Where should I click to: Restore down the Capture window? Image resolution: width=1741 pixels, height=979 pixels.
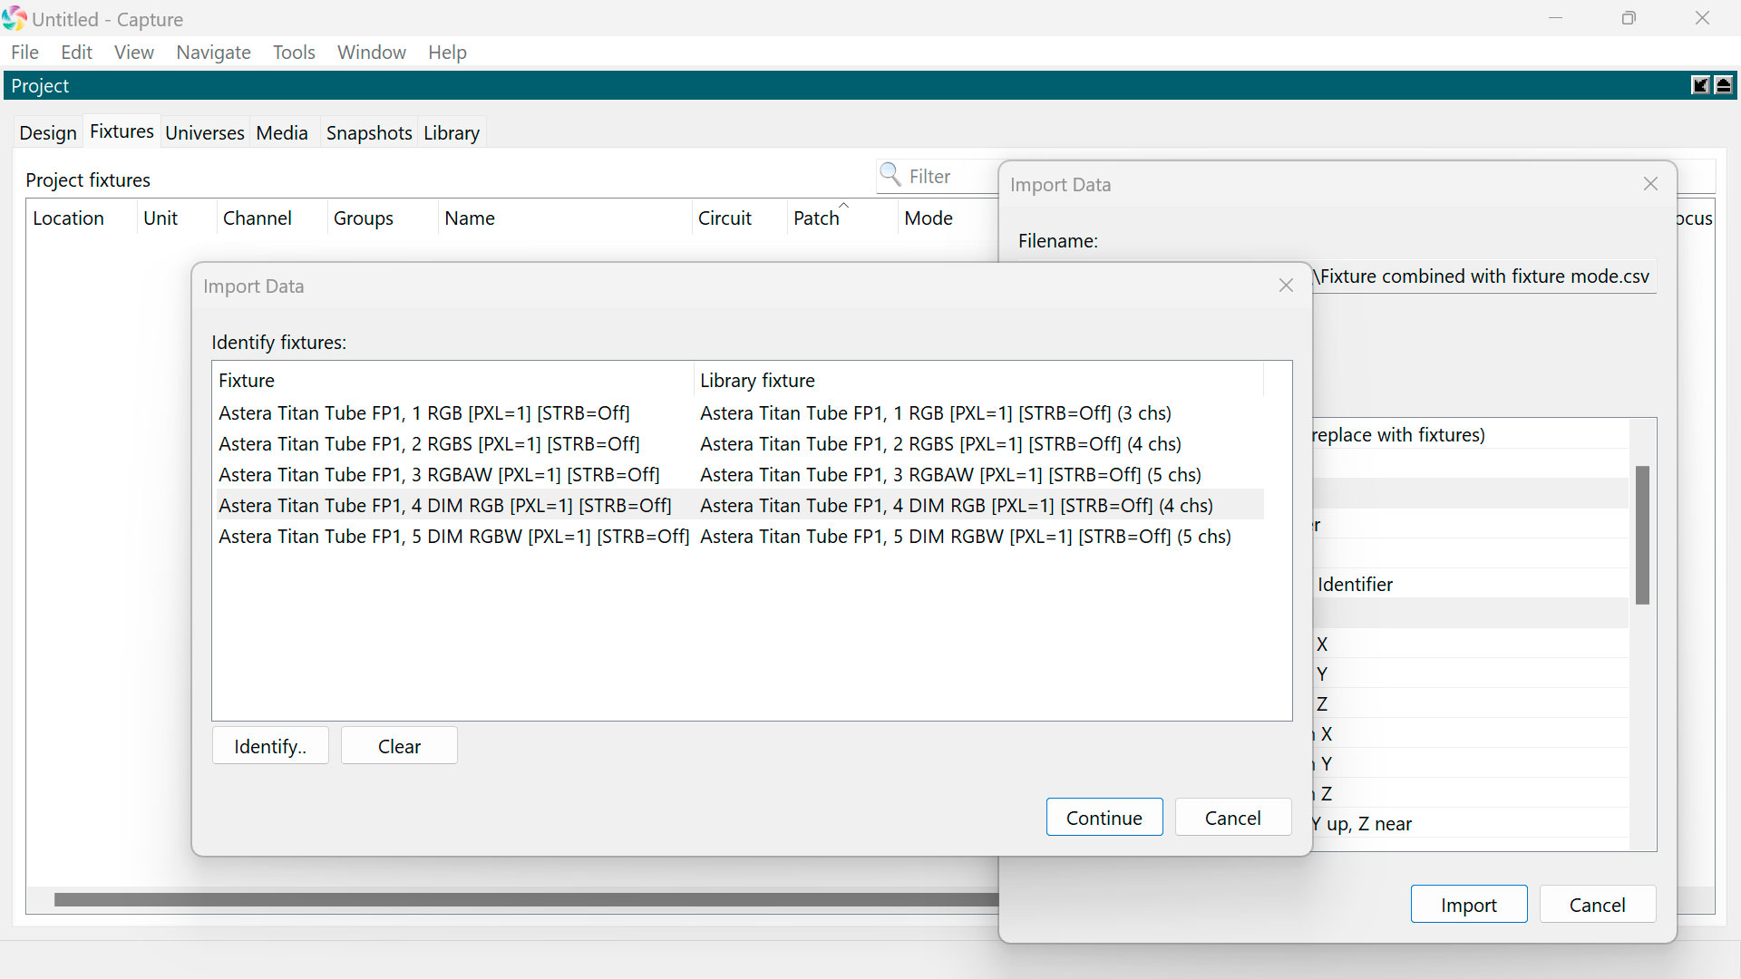(x=1629, y=18)
